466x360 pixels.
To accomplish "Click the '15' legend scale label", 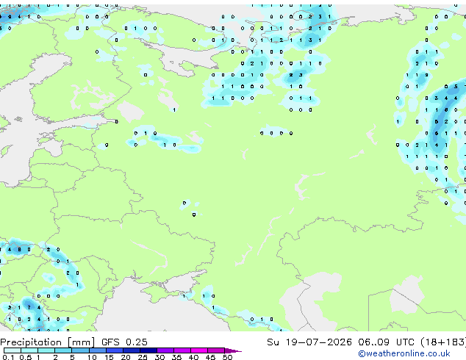I will tap(109, 357).
